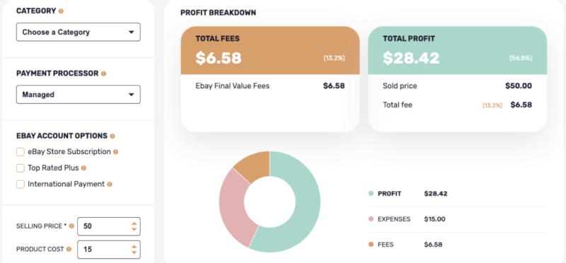The image size is (566, 263).
Task: Click info icon beside International Payment
Action: tap(110, 185)
